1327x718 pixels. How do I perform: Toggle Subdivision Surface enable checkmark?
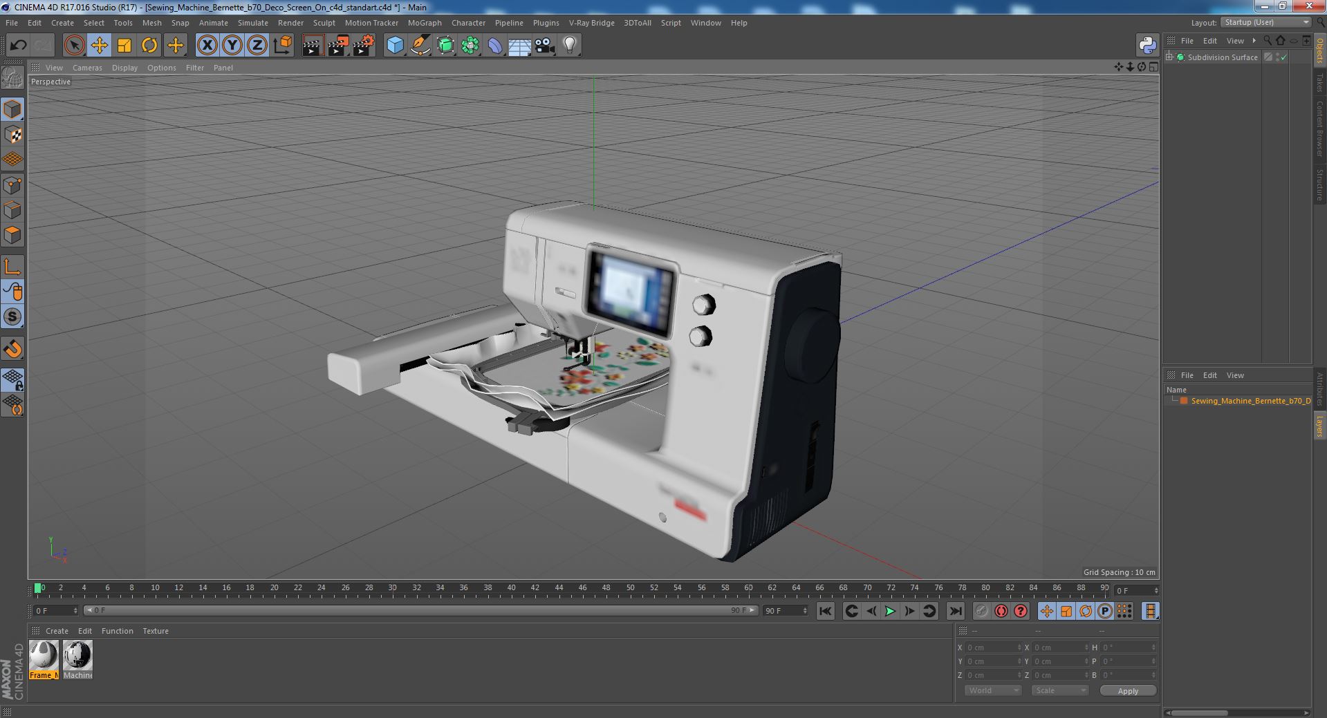tap(1284, 57)
